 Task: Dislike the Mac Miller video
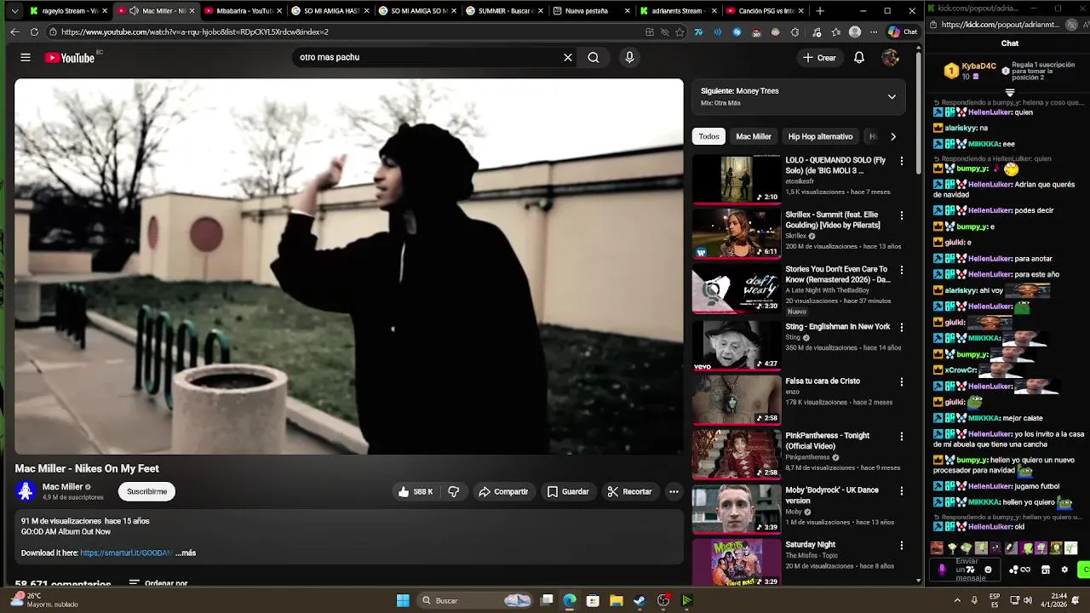(454, 491)
